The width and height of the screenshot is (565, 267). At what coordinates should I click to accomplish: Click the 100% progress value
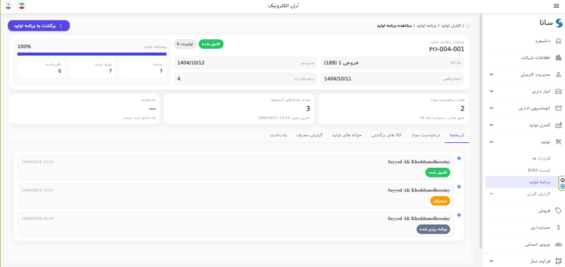tap(24, 46)
